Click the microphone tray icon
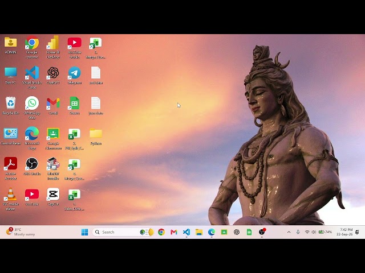Image resolution: width=365 pixels, height=273 pixels. point(298,232)
